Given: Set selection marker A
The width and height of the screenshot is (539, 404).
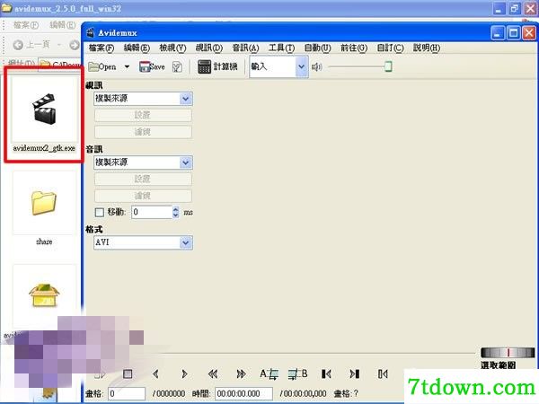Looking at the screenshot, I should point(269,373).
